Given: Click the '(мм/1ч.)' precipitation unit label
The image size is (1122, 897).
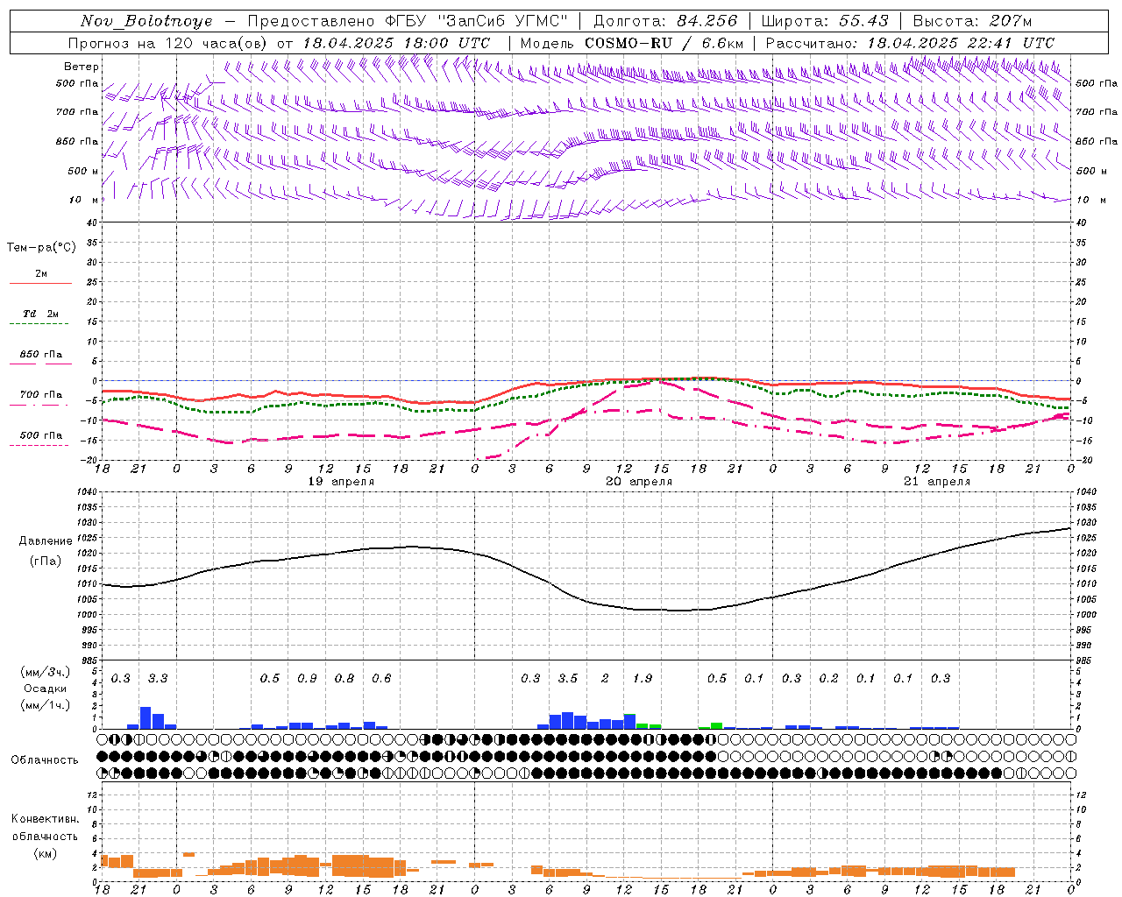Looking at the screenshot, I should point(46,705).
